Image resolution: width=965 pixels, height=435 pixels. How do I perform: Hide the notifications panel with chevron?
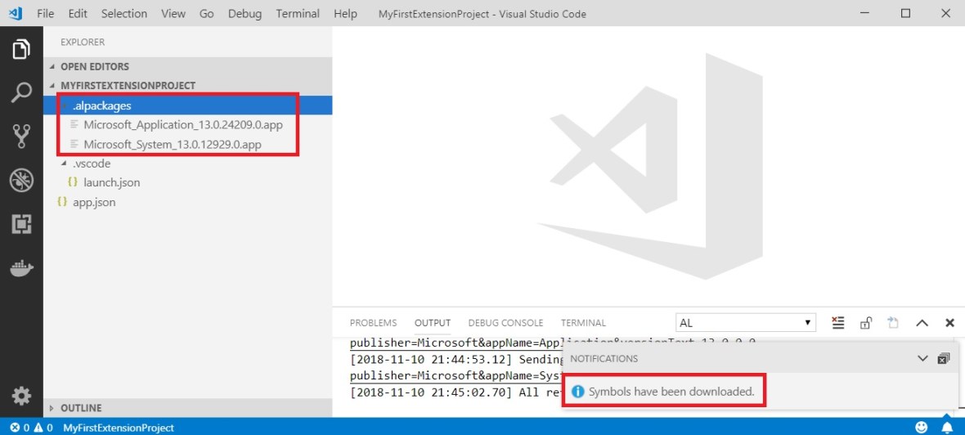point(922,359)
